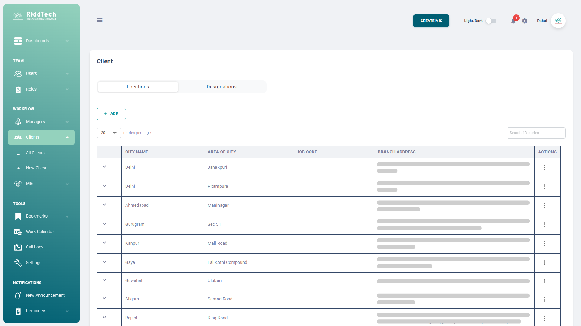The image size is (581, 326).
Task: Click the CREATE MIS button
Action: pos(431,21)
